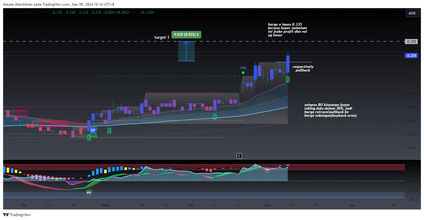The image size is (424, 220).
Task: Click the 'Apr' date axis label
Action: (x=353, y=205)
